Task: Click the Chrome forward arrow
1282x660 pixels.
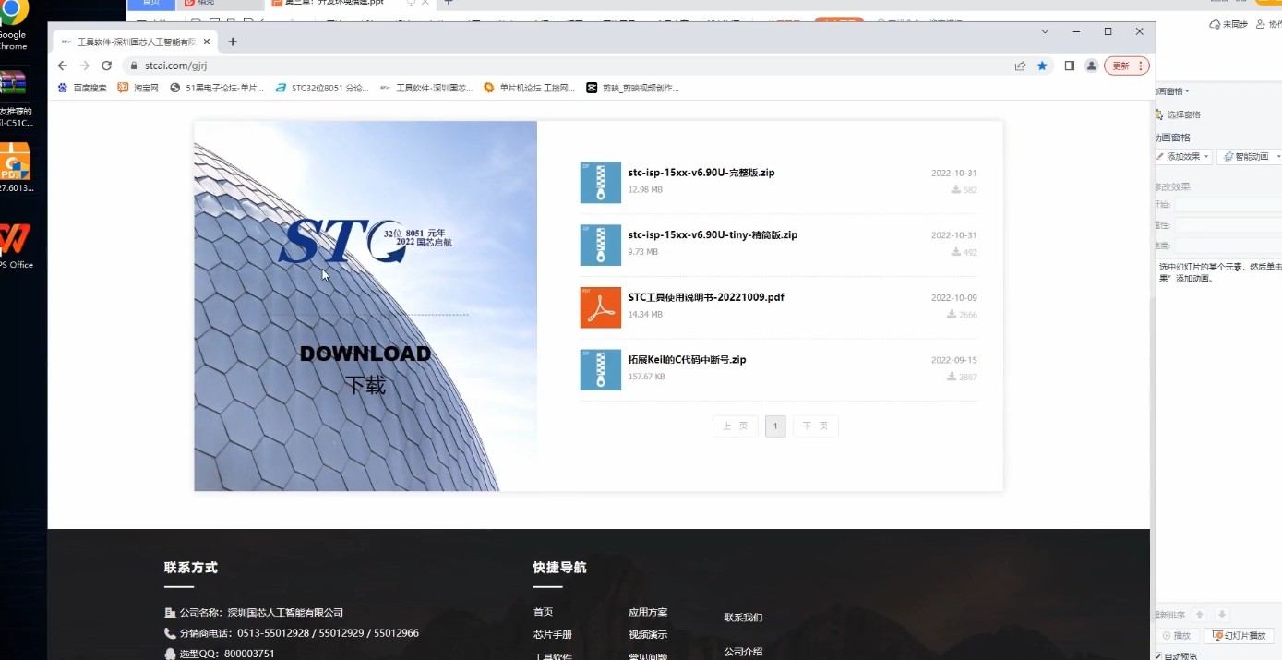Action: tap(84, 66)
